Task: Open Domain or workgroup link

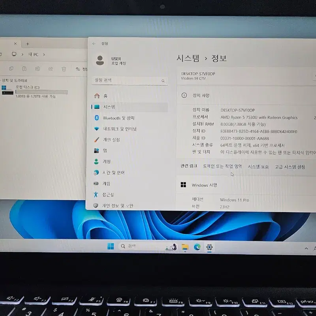Action: pyautogui.click(x=222, y=166)
